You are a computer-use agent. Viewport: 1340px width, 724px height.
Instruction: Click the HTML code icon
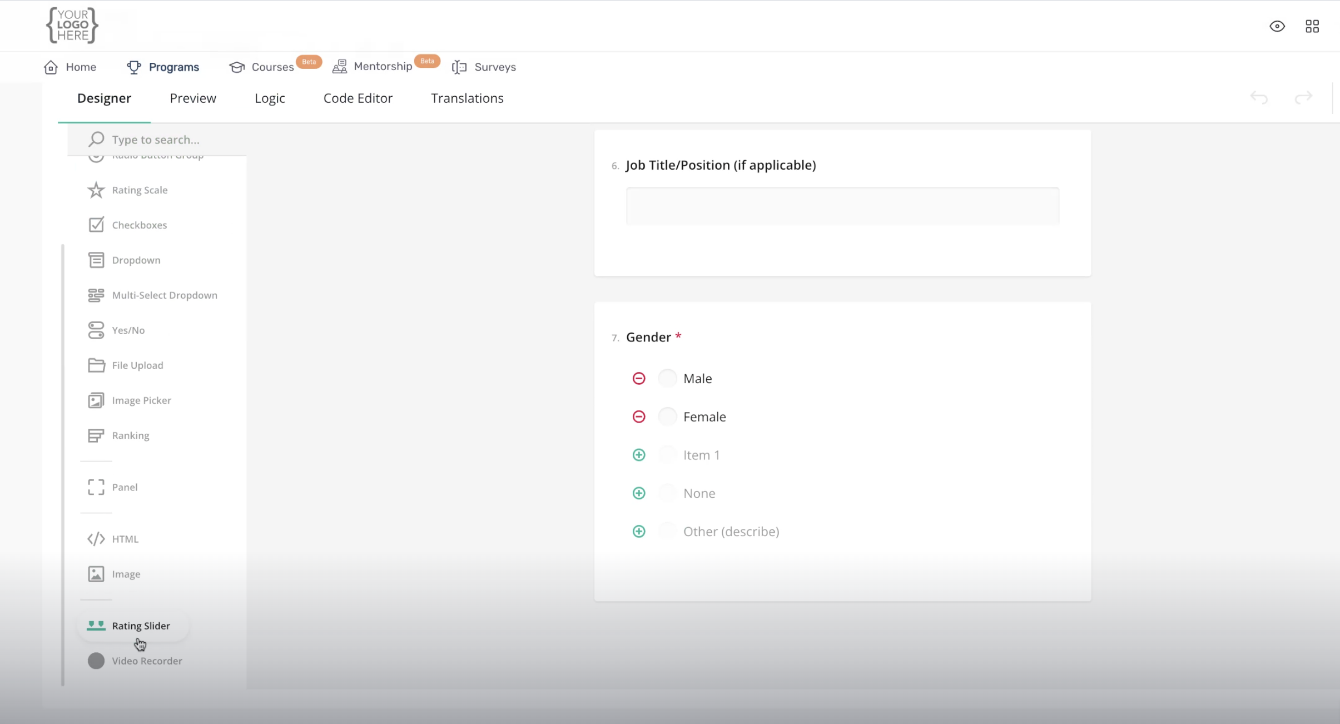96,539
